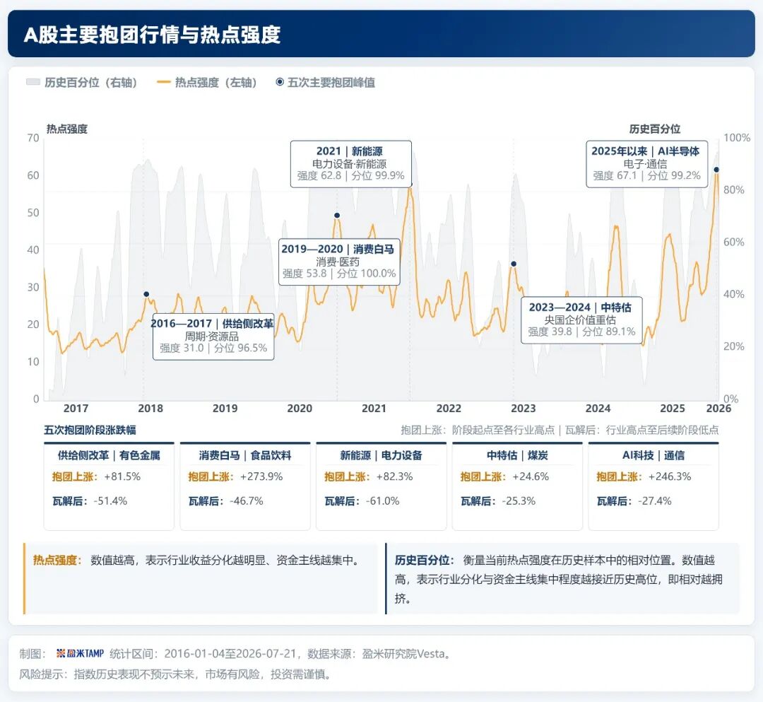Select the peak dot on the 2023 dashed line
Viewport: 763px width, 702px height.
(x=514, y=264)
